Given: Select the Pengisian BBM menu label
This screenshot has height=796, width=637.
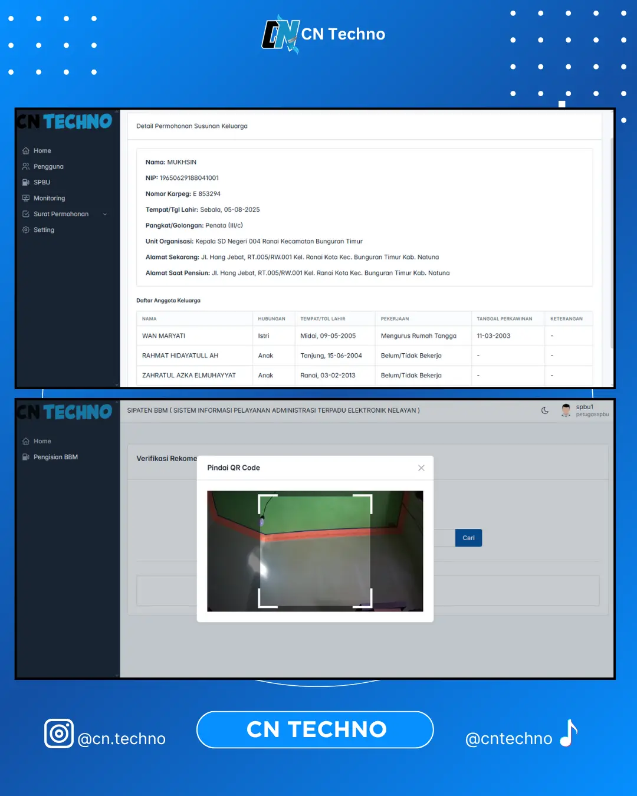Looking at the screenshot, I should click(x=55, y=457).
